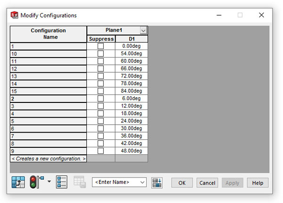
Task: Click the custom properties list icon
Action: tap(61, 182)
